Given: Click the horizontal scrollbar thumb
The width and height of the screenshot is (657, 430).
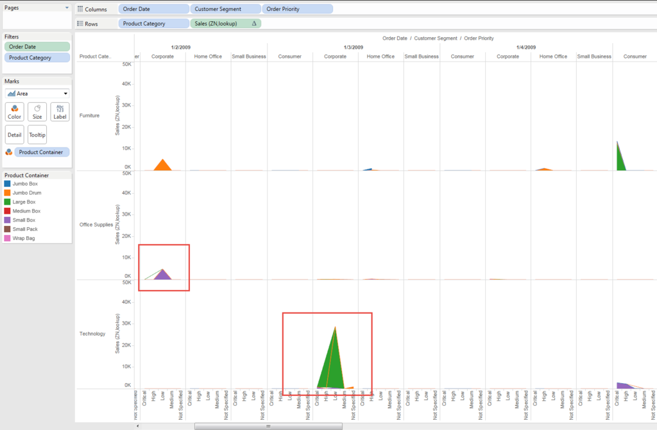Looking at the screenshot, I should pos(268,426).
